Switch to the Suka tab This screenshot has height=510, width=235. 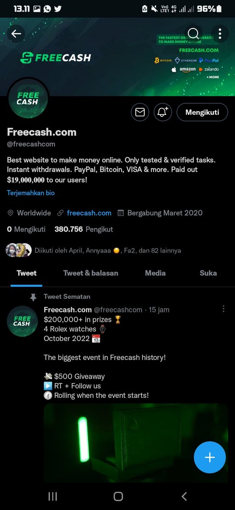(208, 273)
